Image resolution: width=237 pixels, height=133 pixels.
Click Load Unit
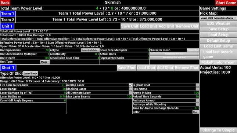148,26
